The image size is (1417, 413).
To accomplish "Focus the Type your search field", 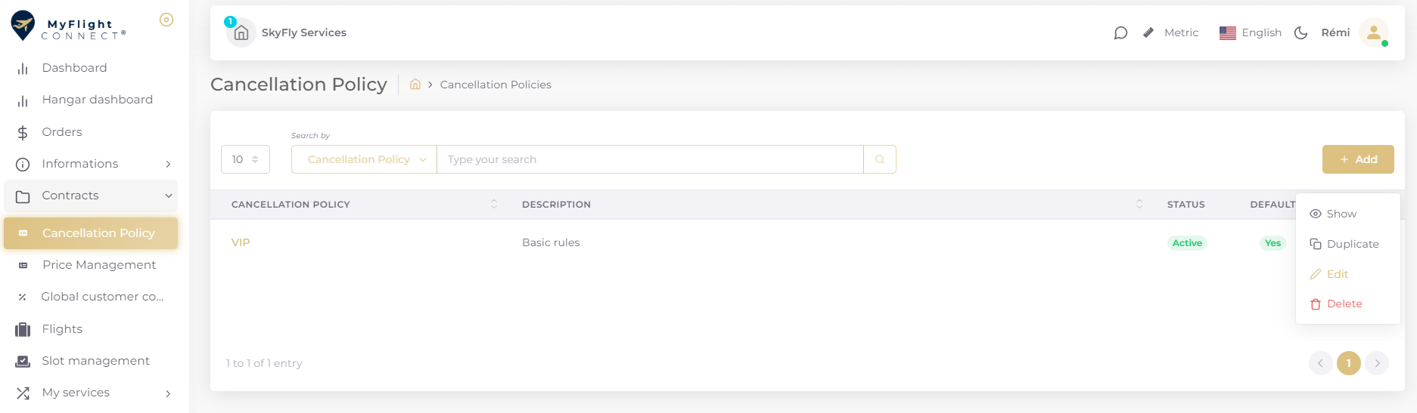I will click(650, 159).
